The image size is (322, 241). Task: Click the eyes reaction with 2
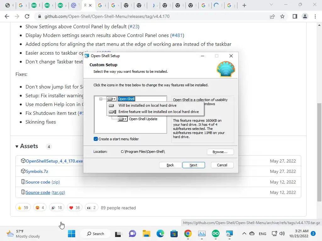[x=92, y=208]
